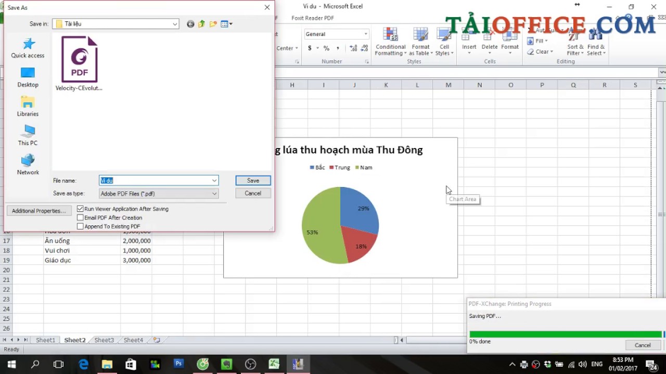Cancel PDF-XChange printing progress
Image resolution: width=666 pixels, height=374 pixels.
[x=643, y=345]
